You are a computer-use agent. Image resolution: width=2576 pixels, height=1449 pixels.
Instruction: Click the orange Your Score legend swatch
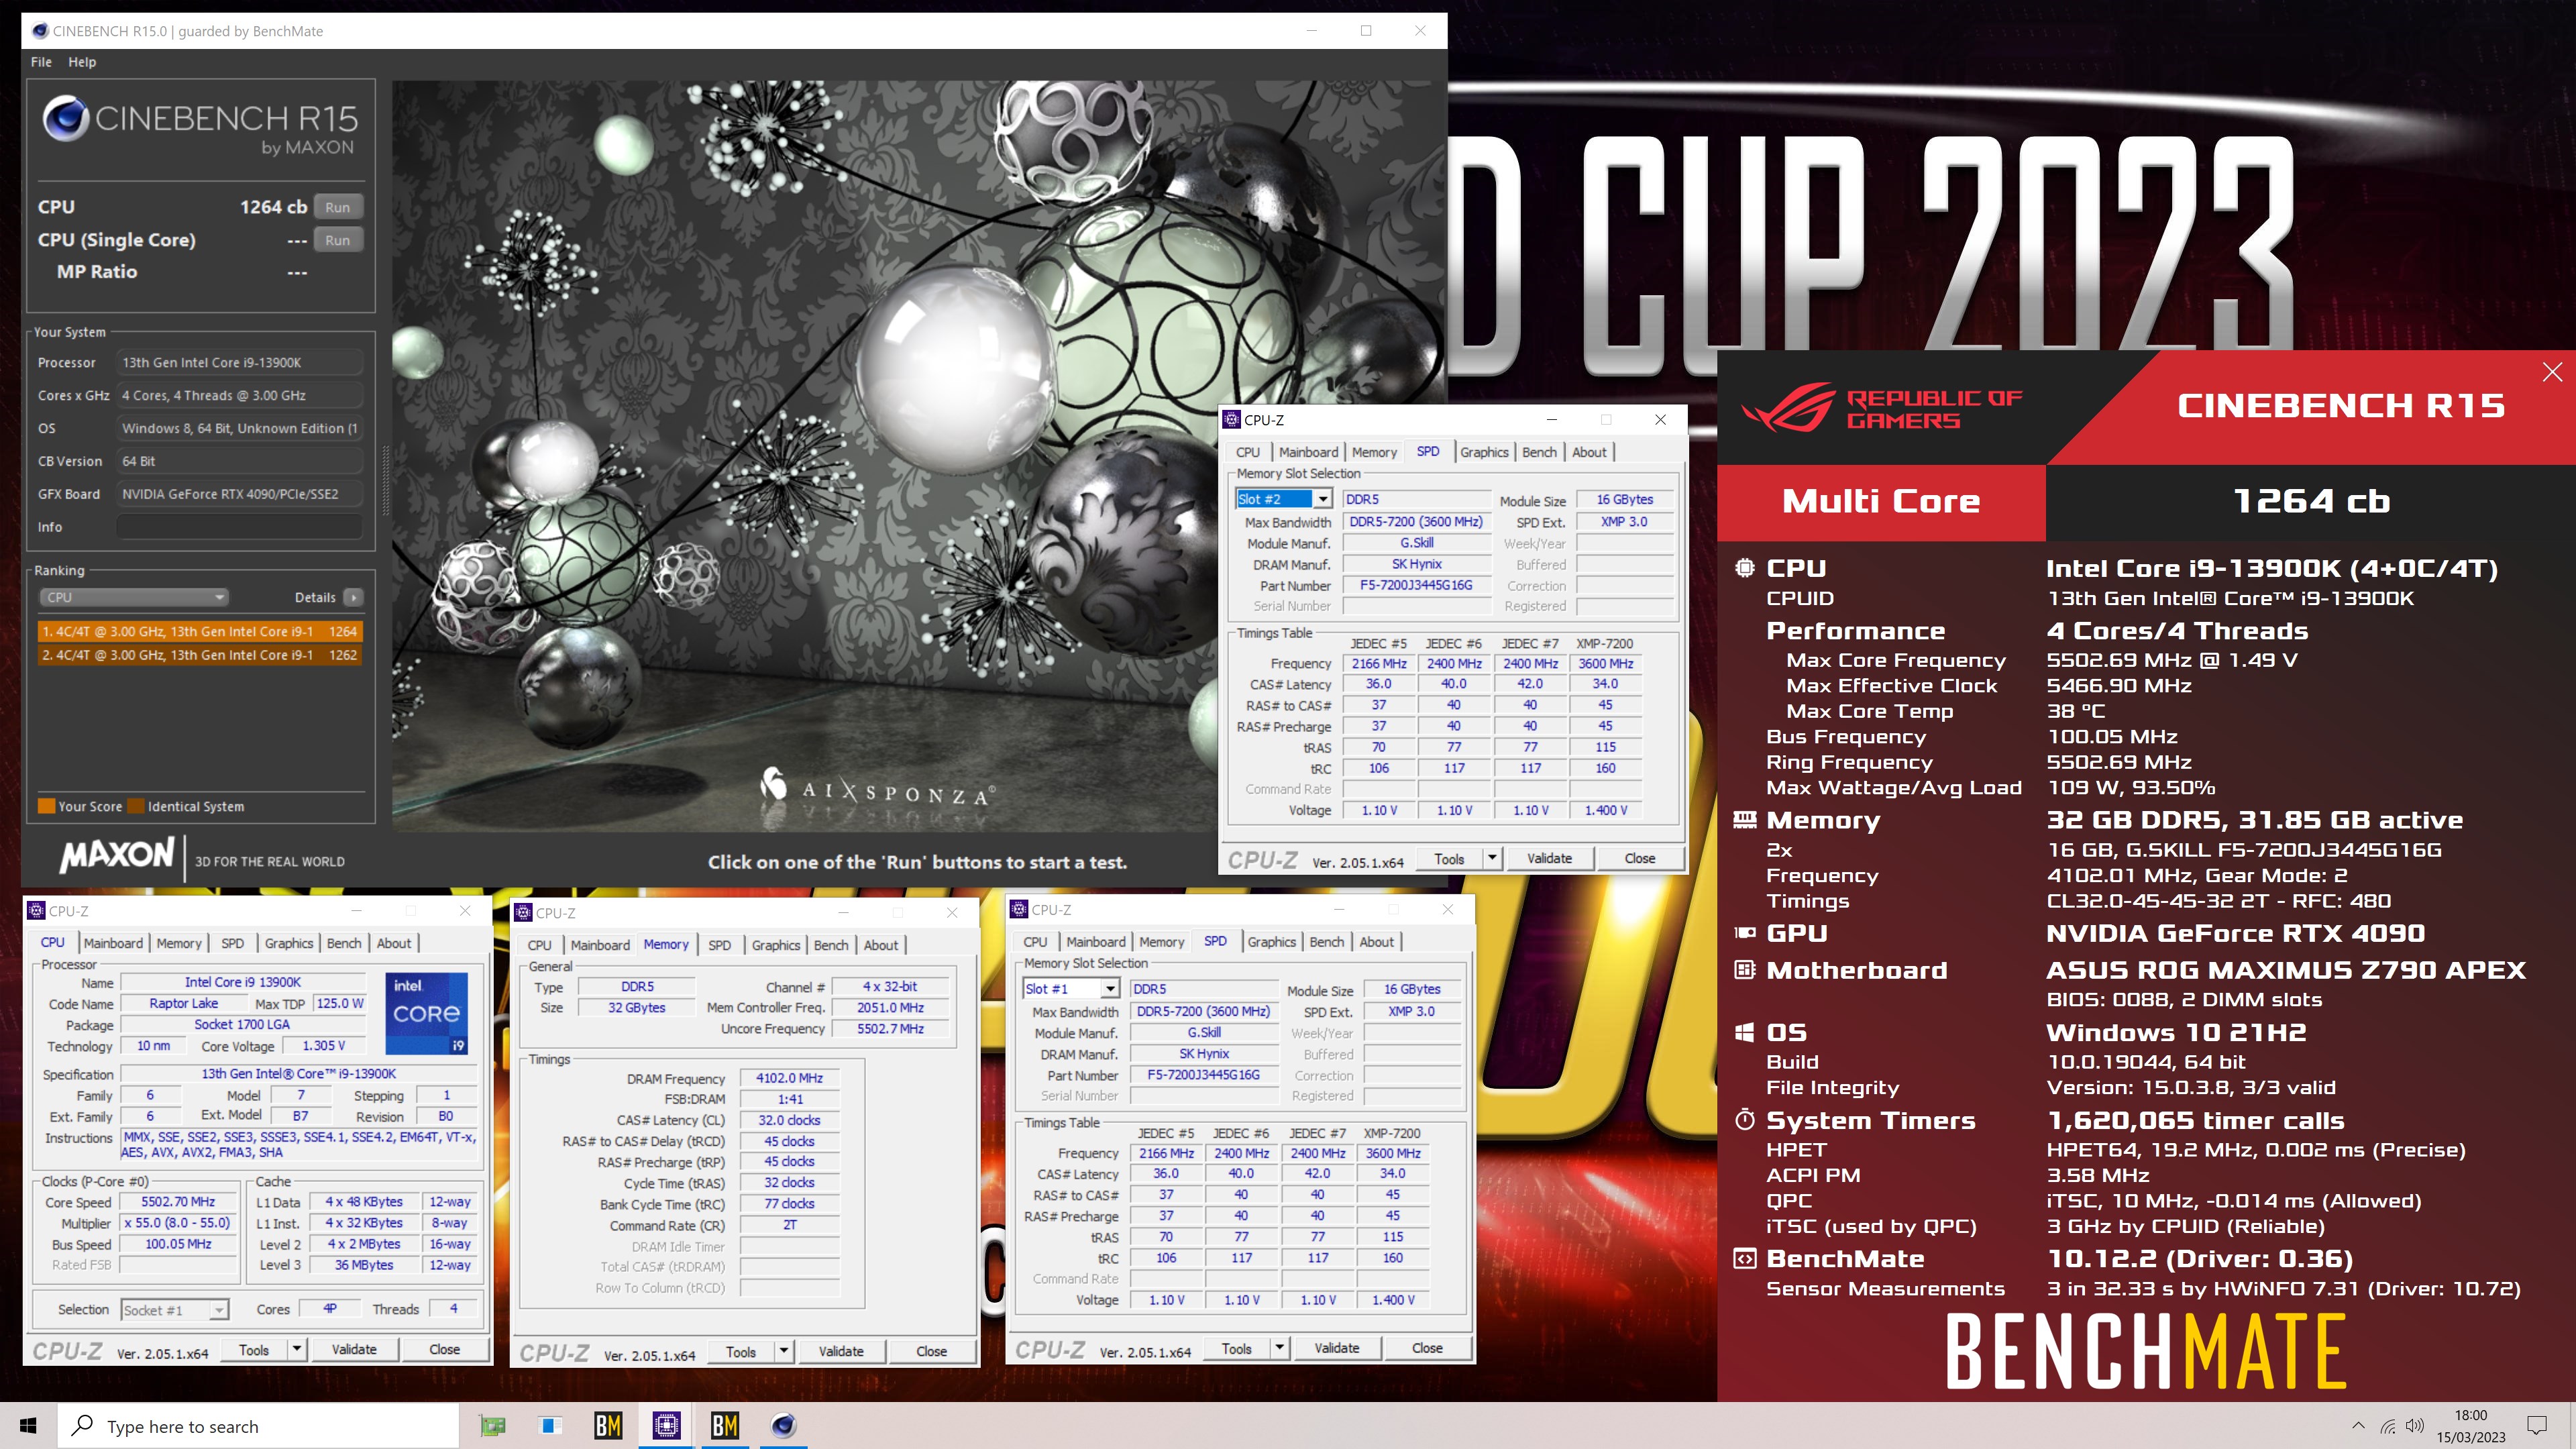click(x=46, y=806)
